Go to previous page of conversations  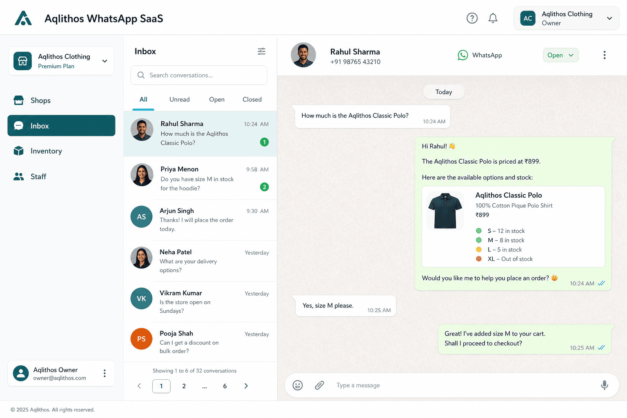click(139, 386)
